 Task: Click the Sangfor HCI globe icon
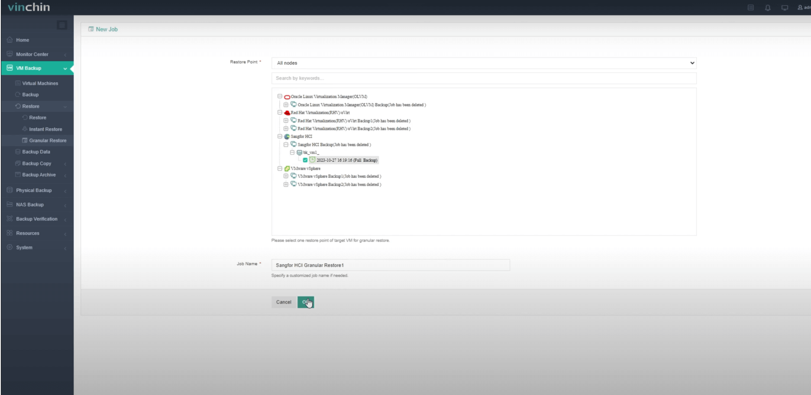click(x=287, y=136)
